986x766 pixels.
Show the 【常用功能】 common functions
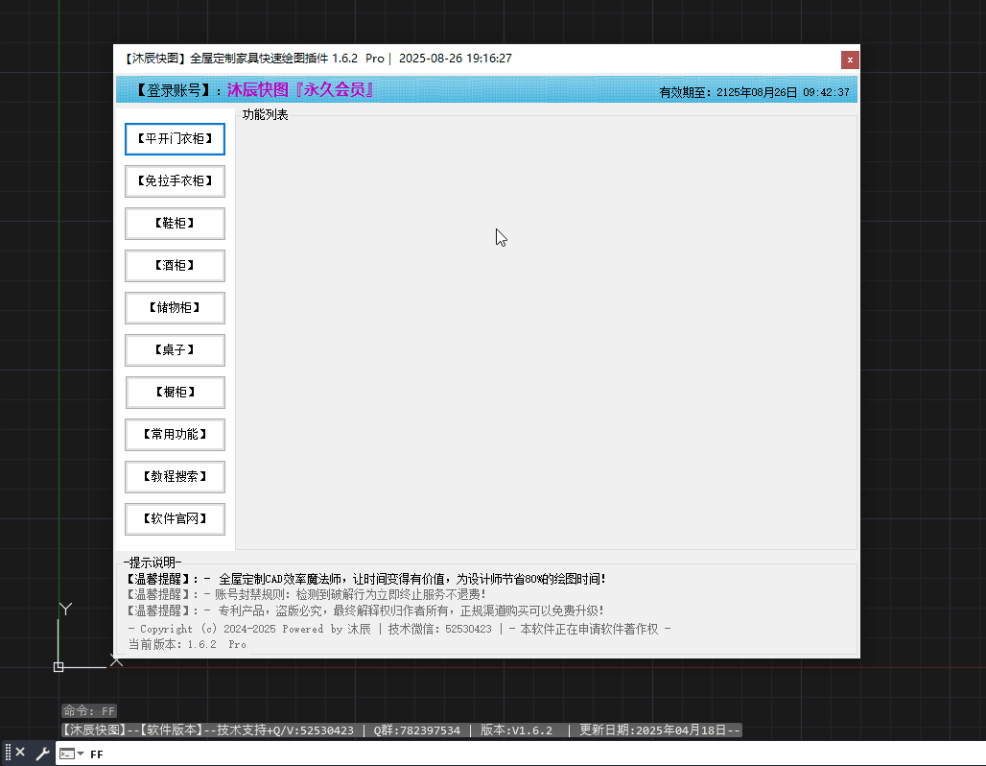[175, 434]
